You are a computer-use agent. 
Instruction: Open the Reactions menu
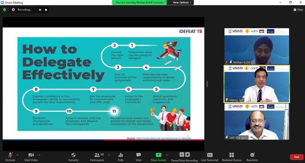click(252, 155)
